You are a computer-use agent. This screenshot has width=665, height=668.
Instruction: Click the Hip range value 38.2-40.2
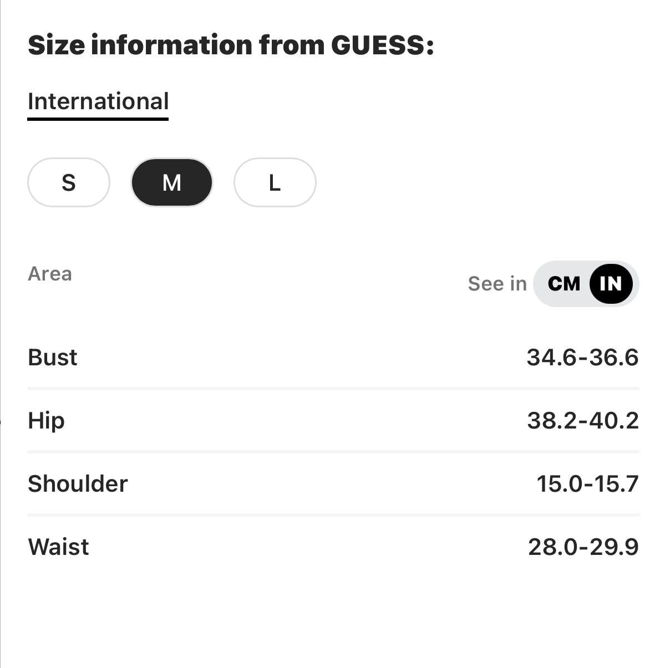click(x=583, y=421)
